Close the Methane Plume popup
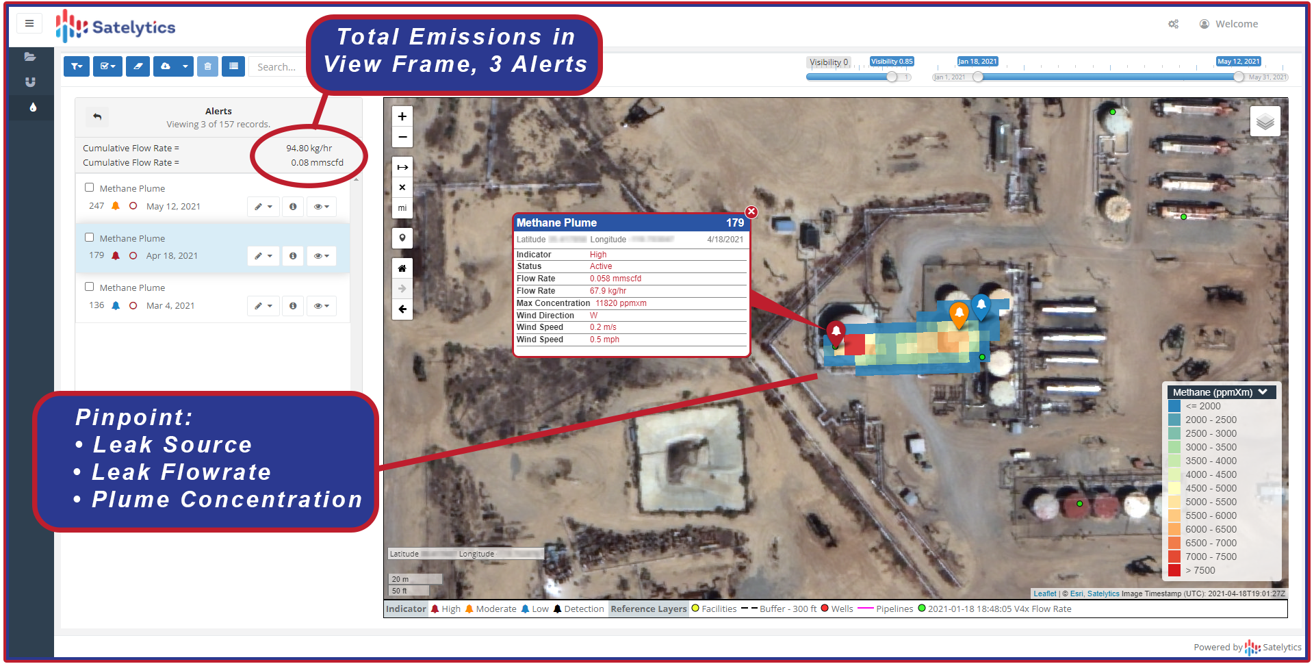 pyautogui.click(x=751, y=212)
